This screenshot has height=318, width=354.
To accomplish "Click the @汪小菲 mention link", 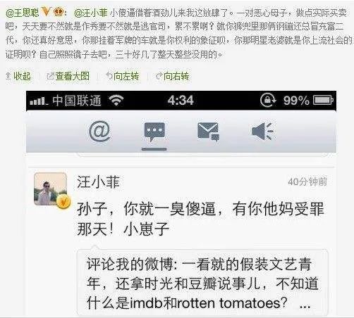I will pos(91,13).
